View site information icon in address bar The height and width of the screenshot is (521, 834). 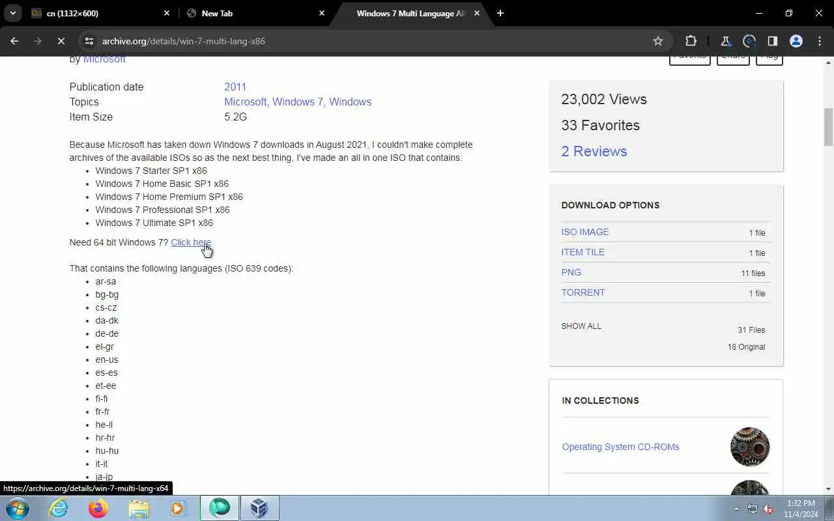click(x=90, y=41)
